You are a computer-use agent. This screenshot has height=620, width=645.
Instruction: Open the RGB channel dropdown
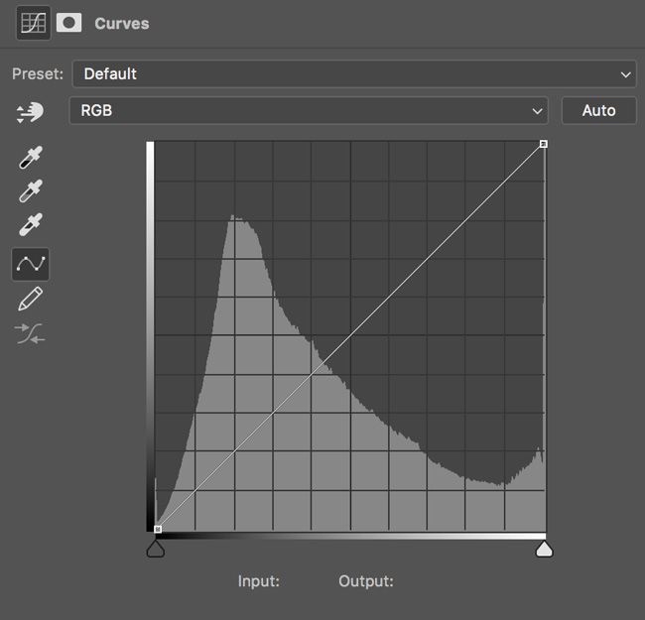(x=309, y=110)
